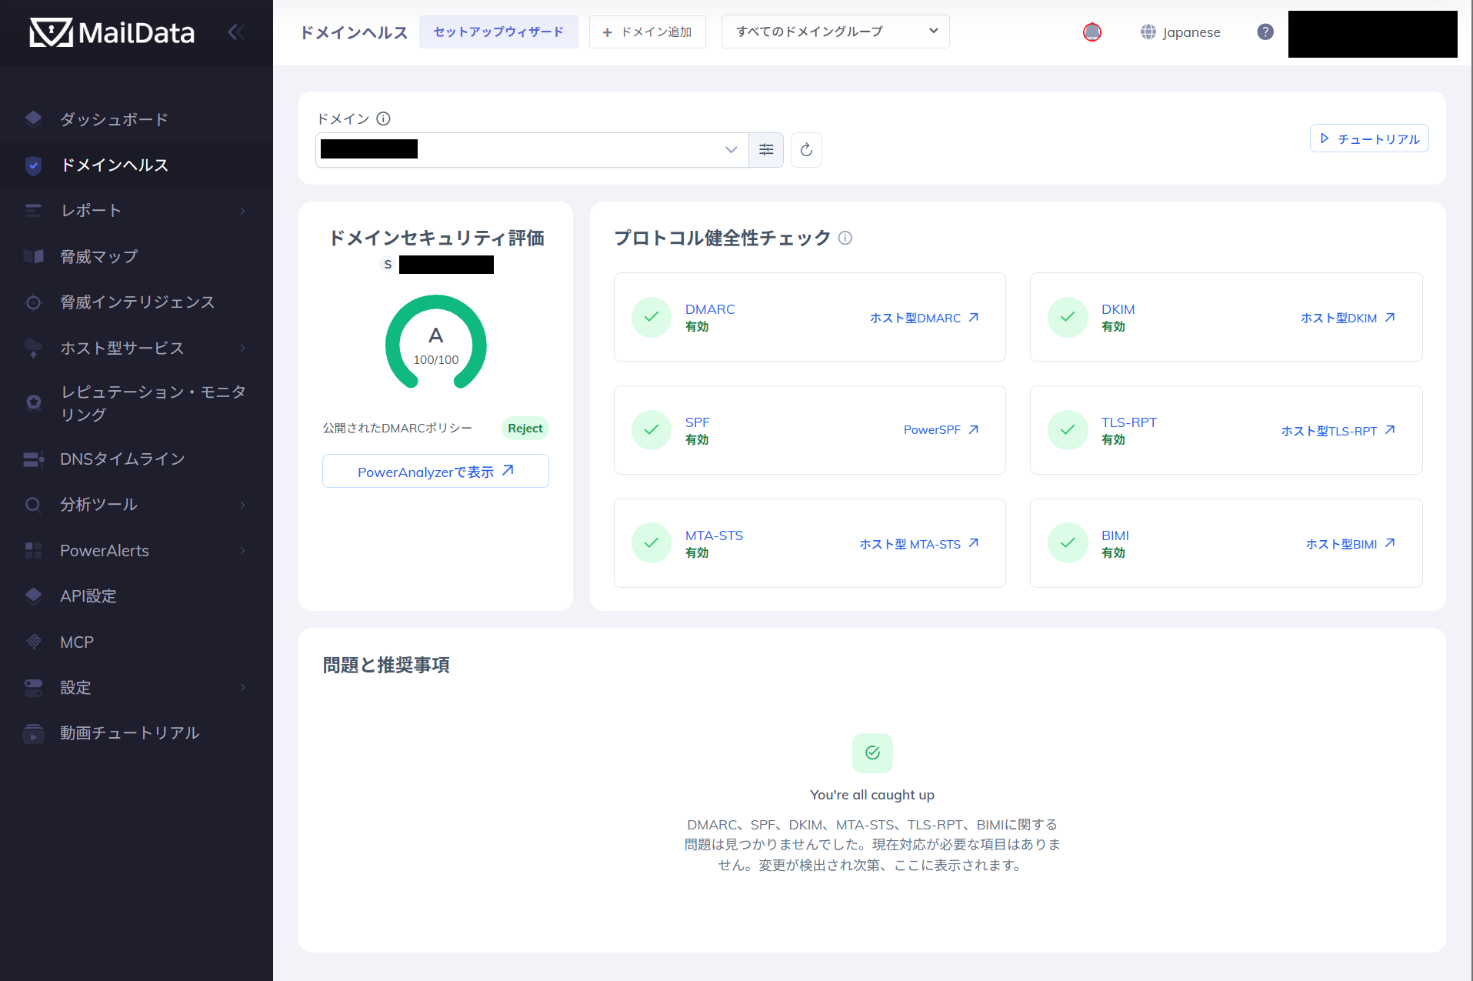This screenshot has width=1473, height=981.
Task: Select ドメインヘルス in the sidebar
Action: pos(114,165)
